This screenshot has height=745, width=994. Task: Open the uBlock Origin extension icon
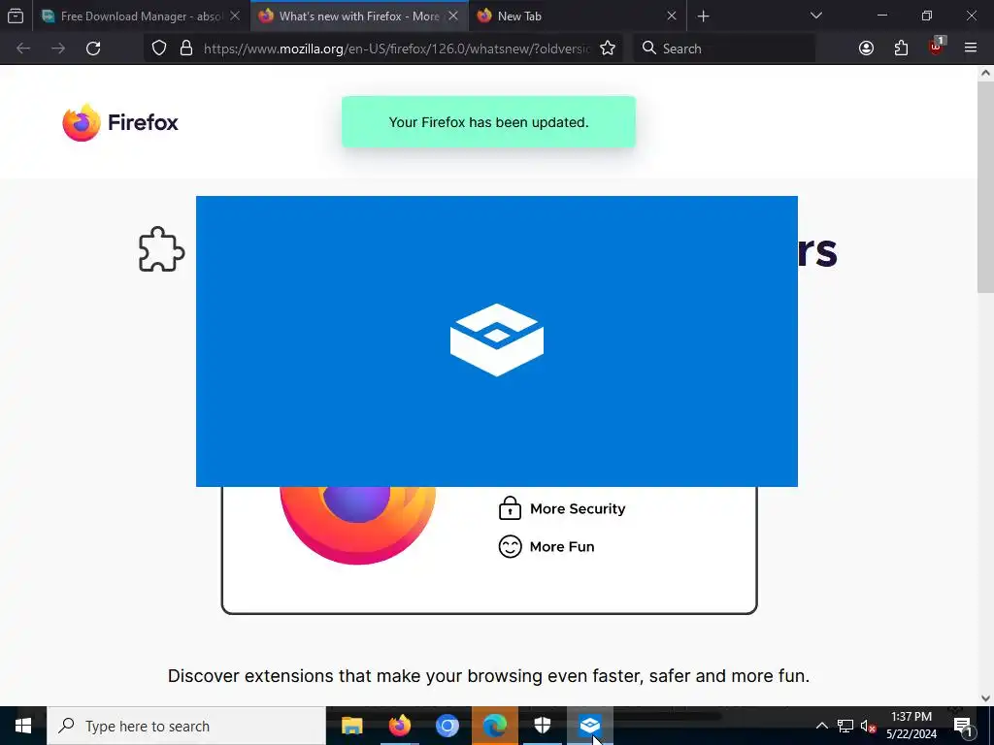pos(937,47)
